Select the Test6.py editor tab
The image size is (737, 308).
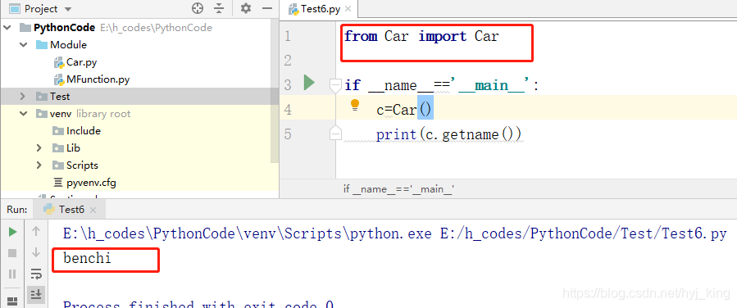(x=315, y=9)
